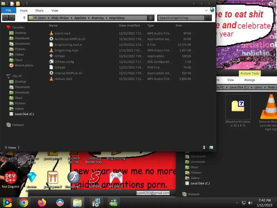The image size is (277, 208).
Task: Select the redsun.mp3 VLC icon
Action: [x=51, y=79]
